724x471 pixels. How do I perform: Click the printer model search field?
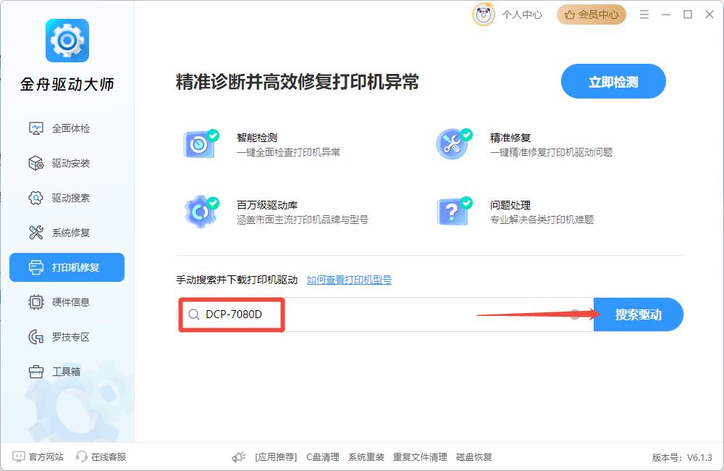(384, 314)
